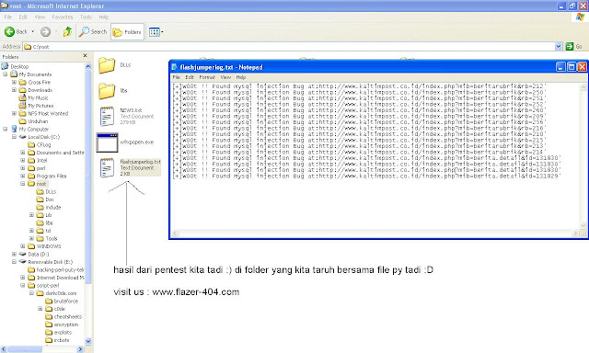Select the Doc folder in tree
The image size is (589, 353).
click(50, 199)
